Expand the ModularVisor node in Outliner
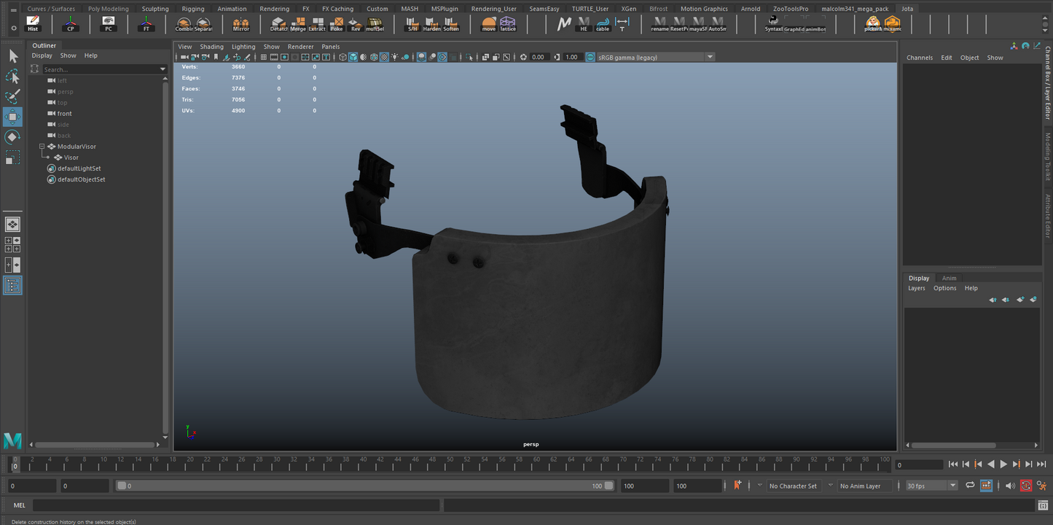The width and height of the screenshot is (1053, 525). pos(42,146)
